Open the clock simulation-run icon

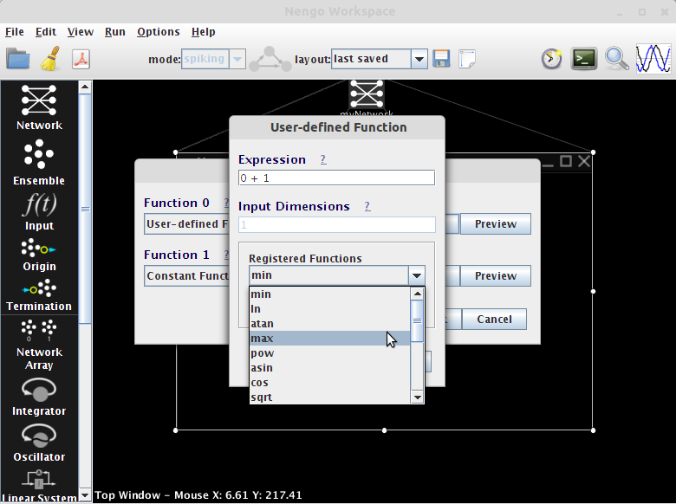[552, 59]
